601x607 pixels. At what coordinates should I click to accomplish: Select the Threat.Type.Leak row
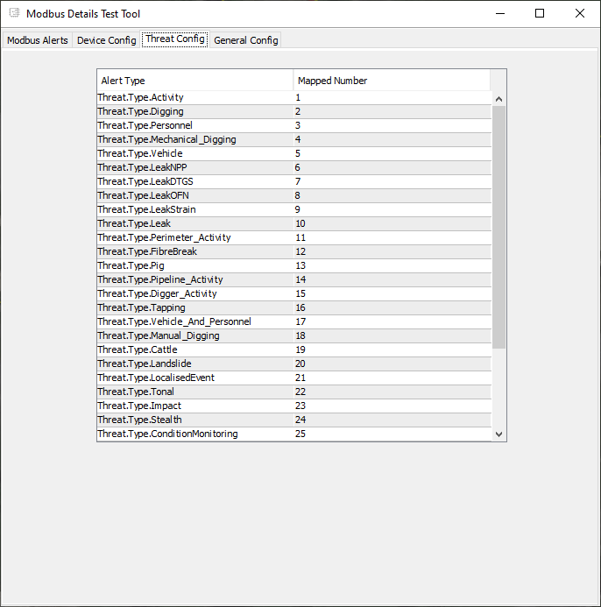click(294, 223)
